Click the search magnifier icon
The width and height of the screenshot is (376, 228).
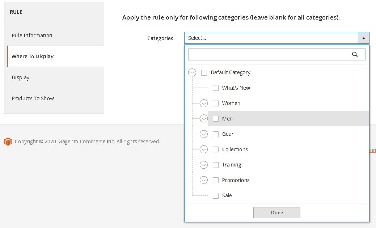355,55
